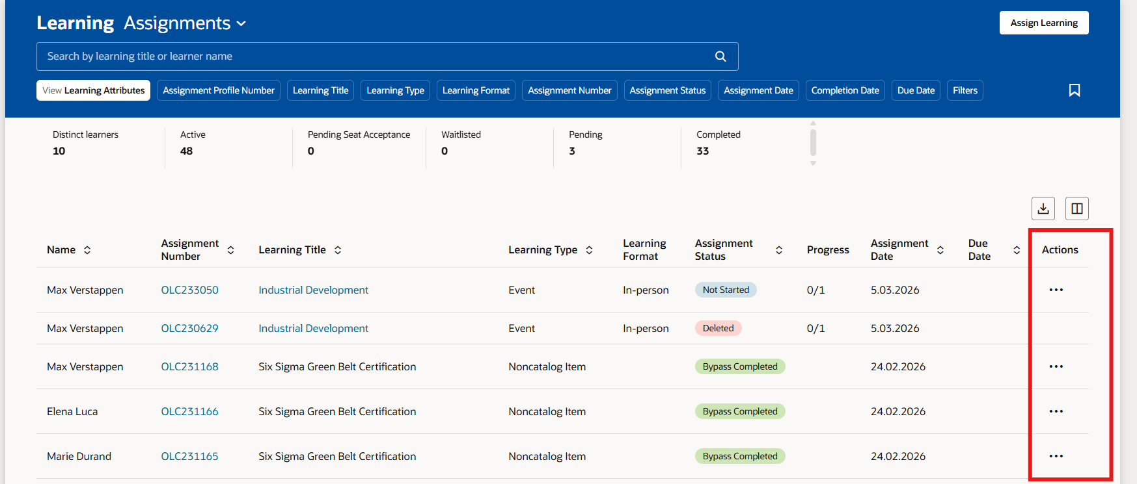
Task: Open the column settings icon
Action: pos(1077,209)
